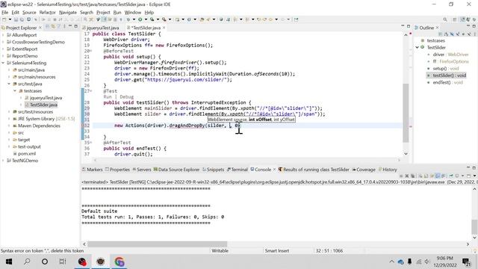Maximize the Console view
This screenshot has width=478, height=269.
tap(474, 167)
